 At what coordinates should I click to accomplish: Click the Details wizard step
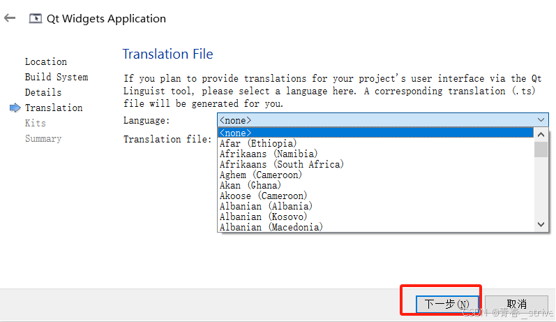(43, 92)
